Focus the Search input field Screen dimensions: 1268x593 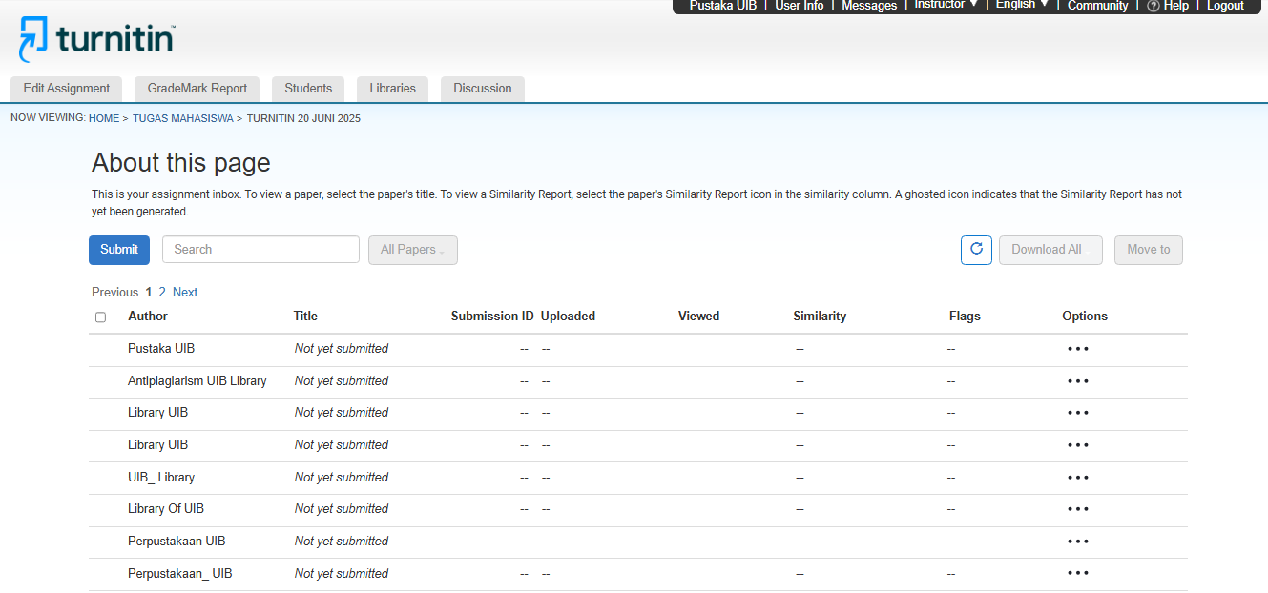(x=260, y=250)
